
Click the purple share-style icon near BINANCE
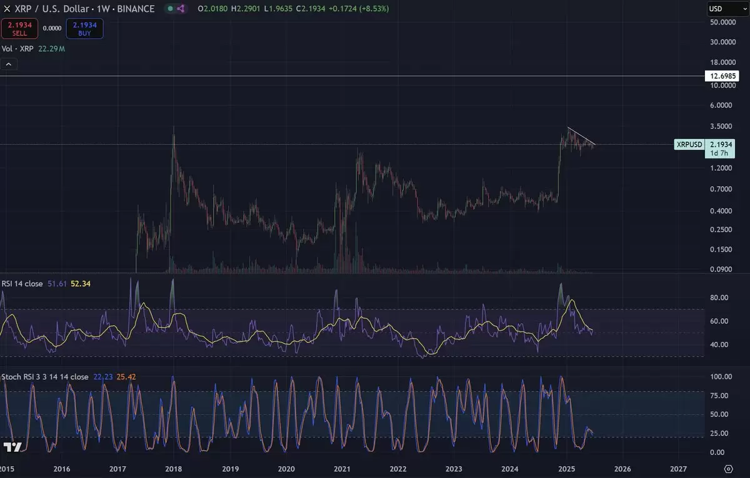[181, 9]
